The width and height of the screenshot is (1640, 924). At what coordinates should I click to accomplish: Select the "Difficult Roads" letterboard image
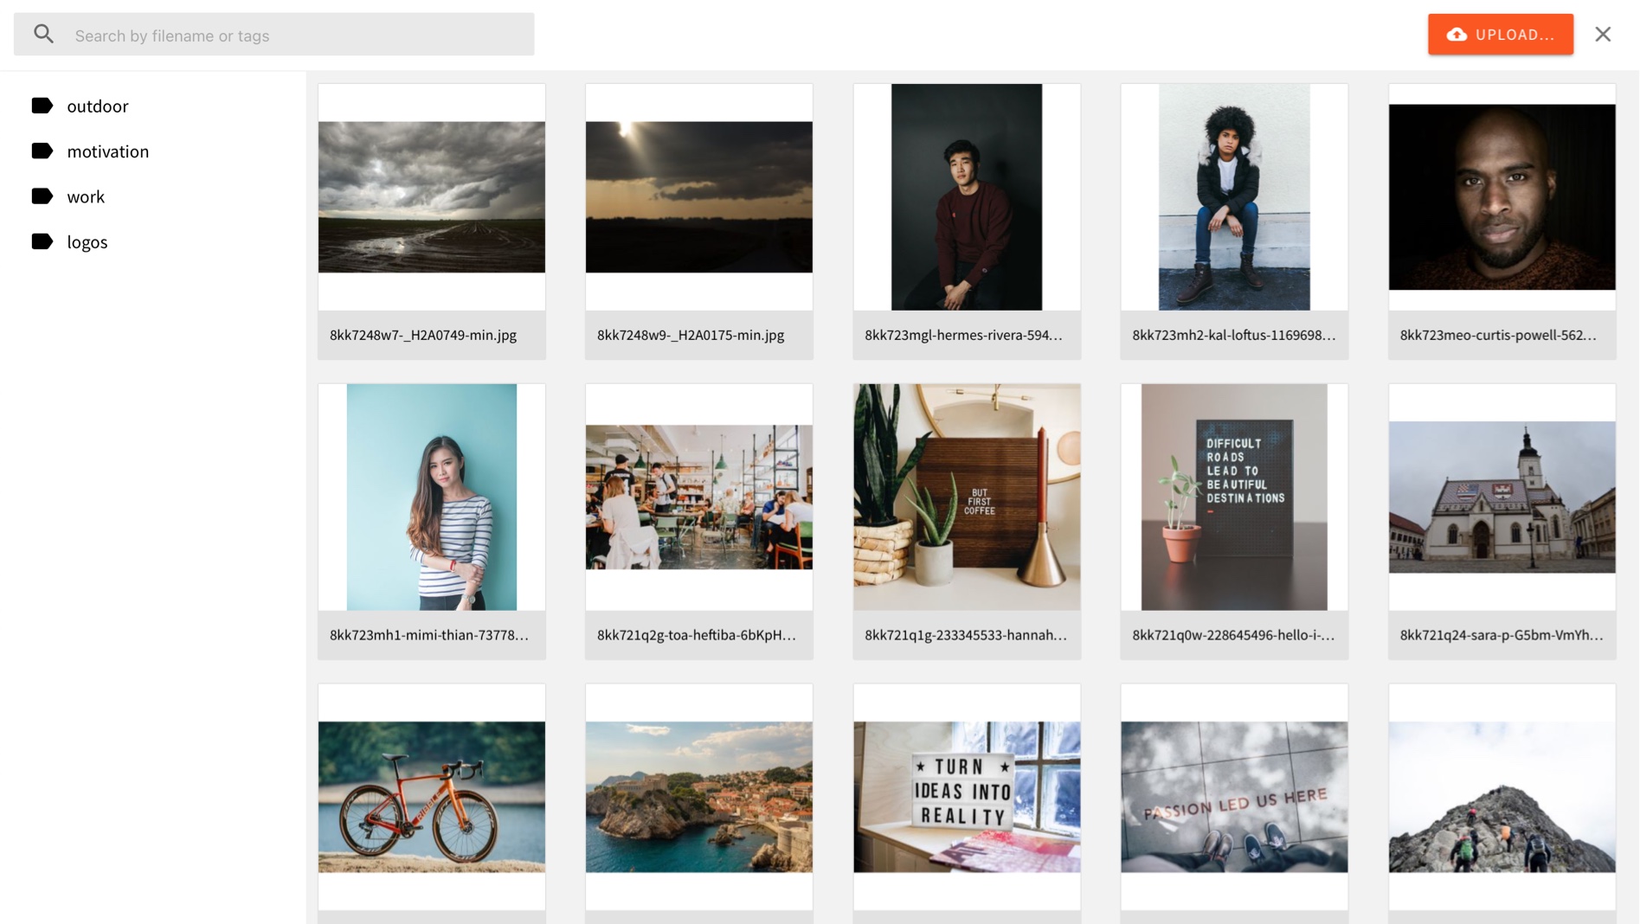coord(1234,497)
